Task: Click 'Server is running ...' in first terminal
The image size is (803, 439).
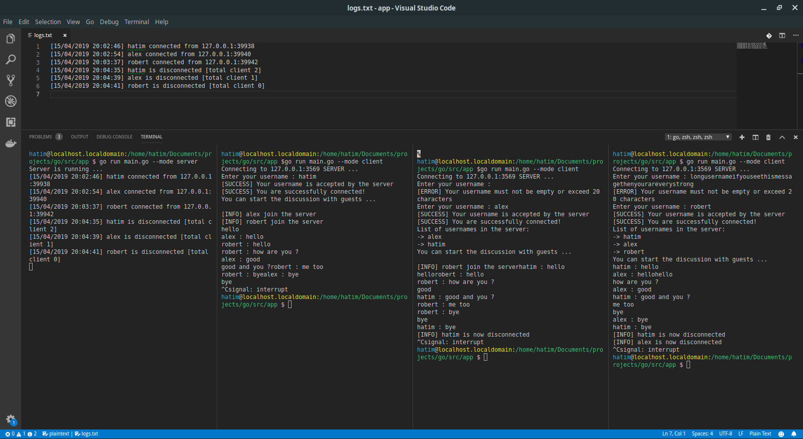Action: (x=66, y=169)
